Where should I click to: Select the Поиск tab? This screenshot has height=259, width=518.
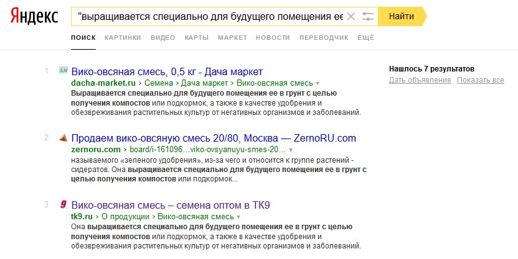point(83,37)
